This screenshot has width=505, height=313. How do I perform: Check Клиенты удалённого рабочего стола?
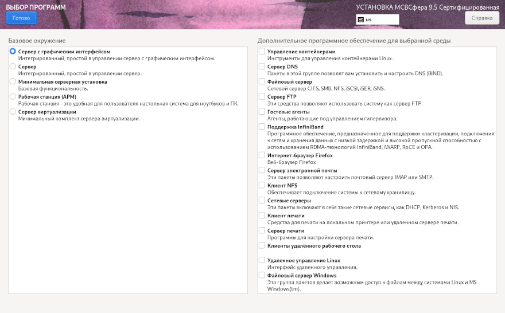point(262,245)
